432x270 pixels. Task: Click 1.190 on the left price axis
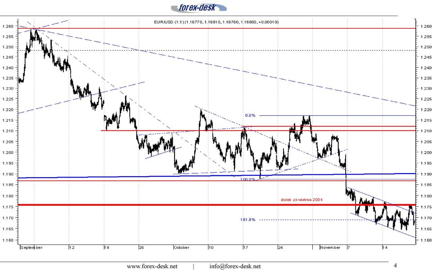[8, 174]
